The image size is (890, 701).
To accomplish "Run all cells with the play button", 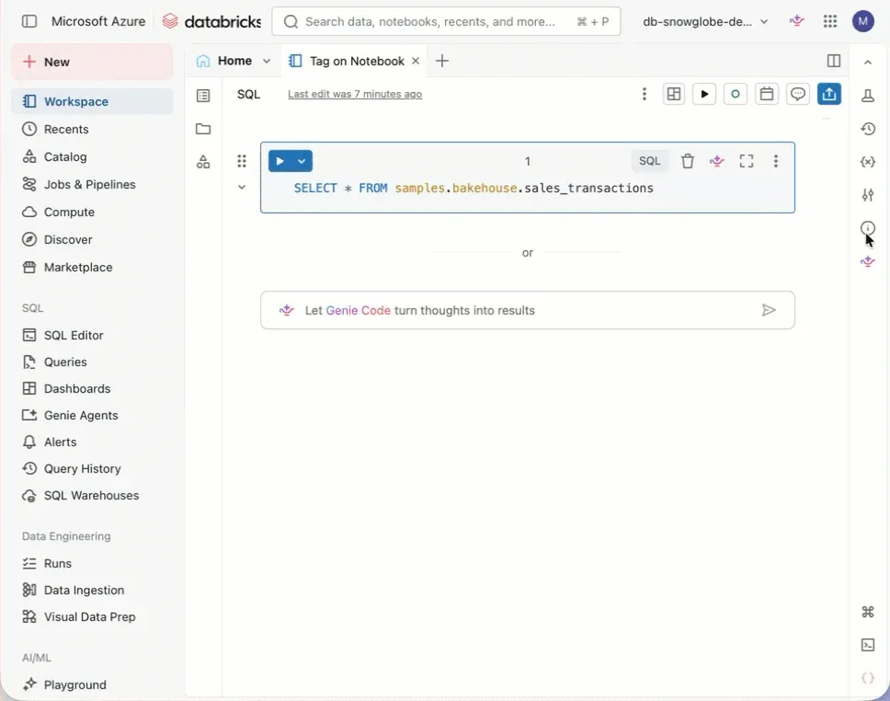I will pyautogui.click(x=704, y=95).
